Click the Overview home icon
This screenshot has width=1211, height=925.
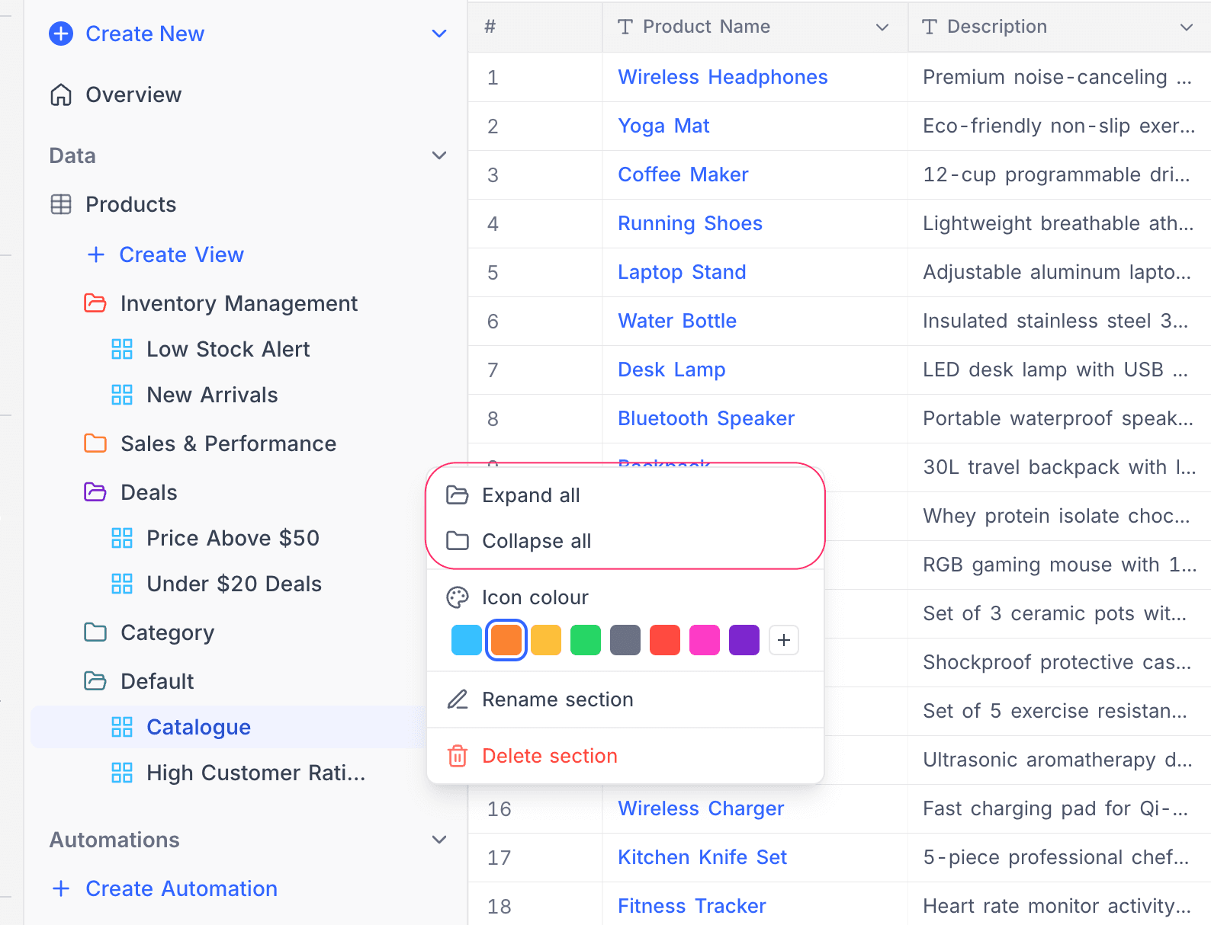[x=61, y=94]
